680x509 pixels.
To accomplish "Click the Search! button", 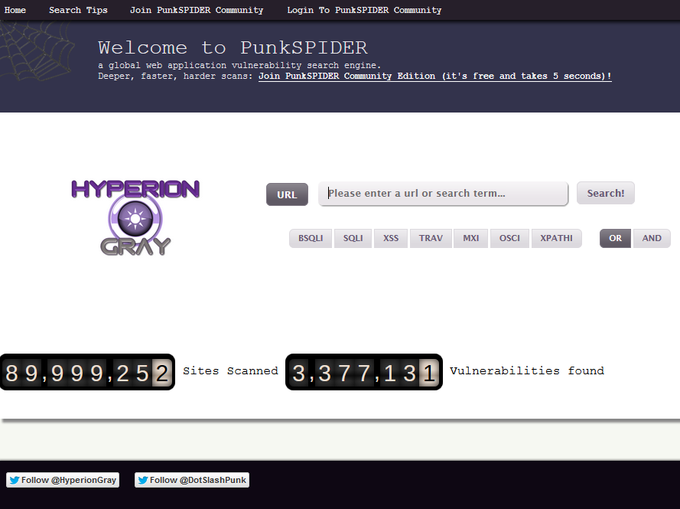I will [605, 193].
